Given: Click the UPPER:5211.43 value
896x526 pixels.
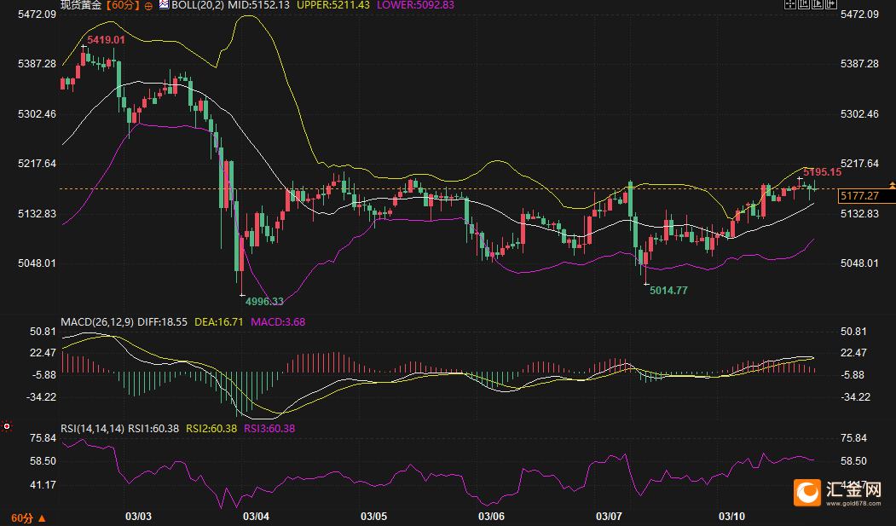Looking at the screenshot, I should [x=333, y=5].
